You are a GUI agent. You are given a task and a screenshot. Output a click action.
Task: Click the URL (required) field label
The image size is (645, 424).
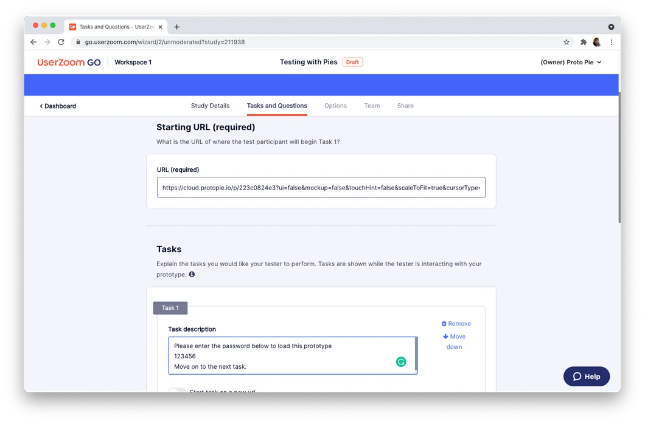tap(178, 169)
